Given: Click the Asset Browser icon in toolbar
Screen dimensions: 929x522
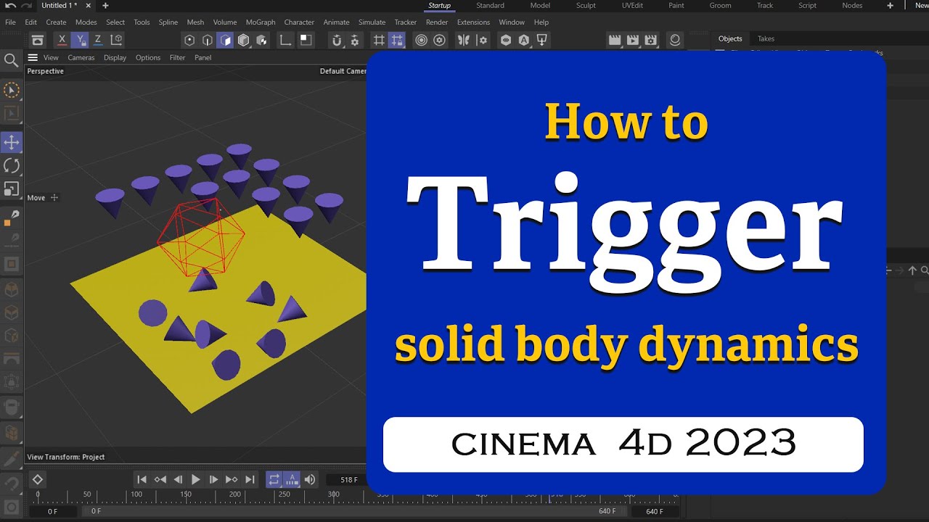Looking at the screenshot, I should pyautogui.click(x=38, y=41).
